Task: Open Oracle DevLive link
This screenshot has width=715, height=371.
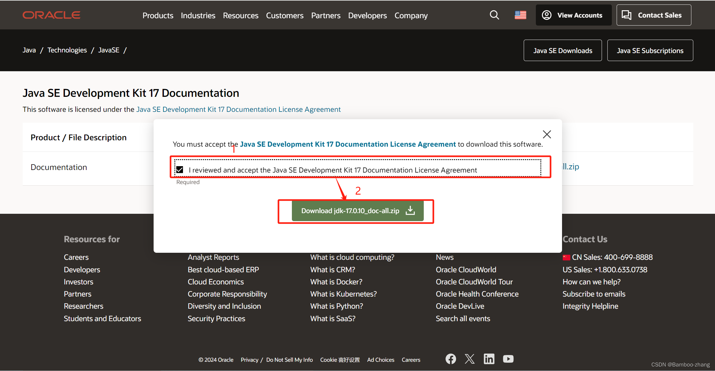Action: 460,306
